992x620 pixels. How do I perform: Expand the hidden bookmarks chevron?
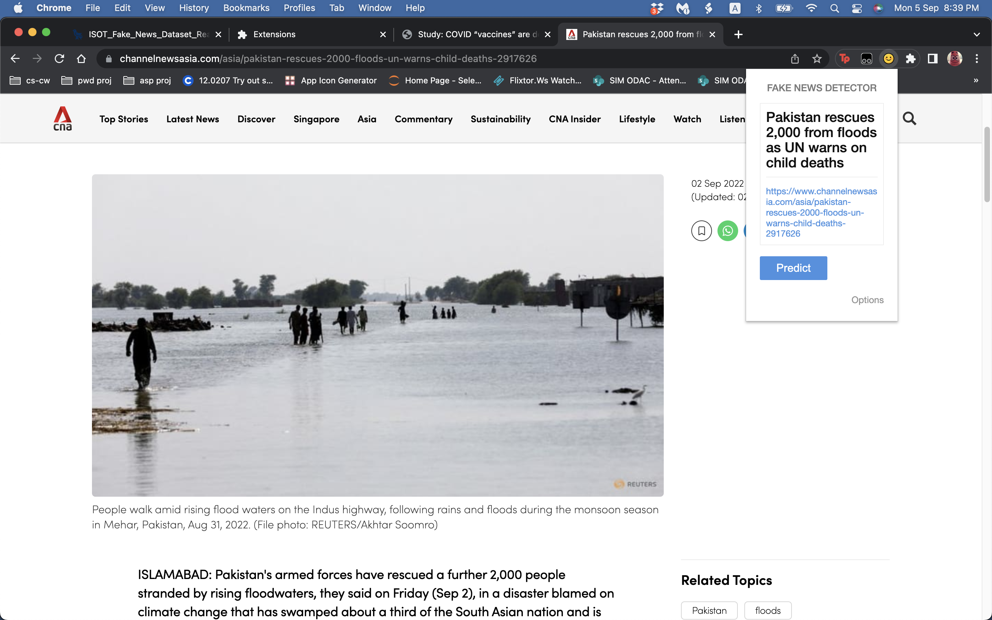point(976,80)
